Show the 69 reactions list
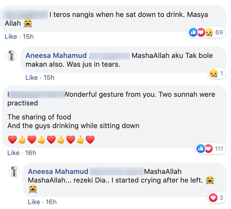The height and width of the screenshot is (209, 231). coord(219,32)
